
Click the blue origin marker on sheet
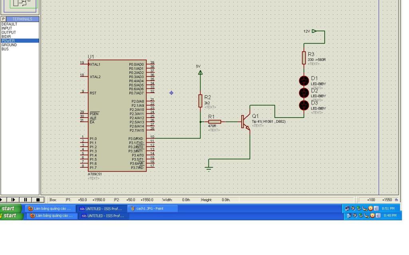coord(171,93)
